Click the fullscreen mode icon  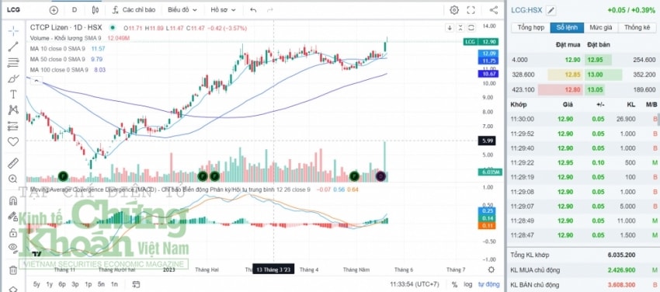coord(471,10)
